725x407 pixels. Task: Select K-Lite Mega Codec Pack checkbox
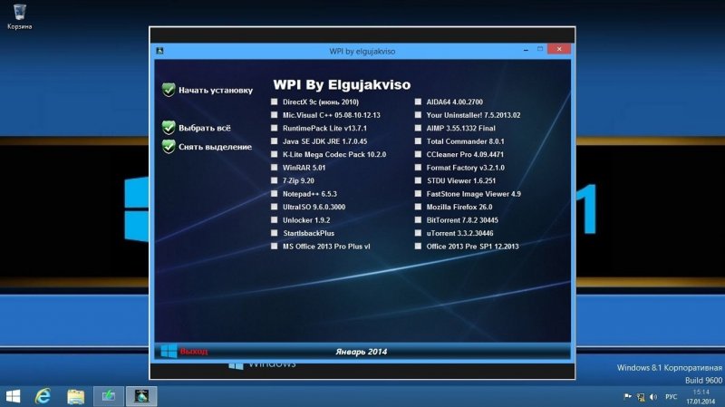[275, 154]
